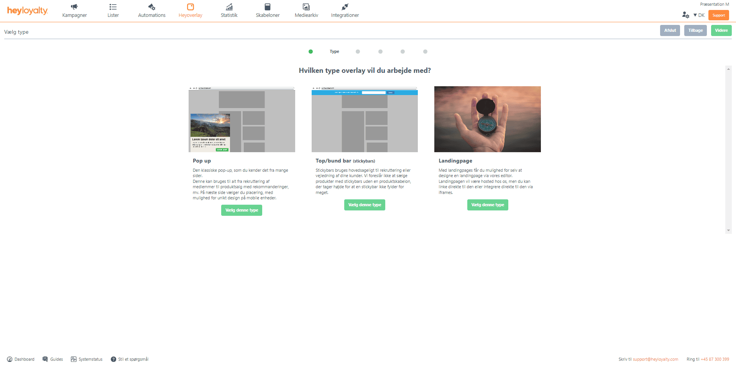Open the support@heyloyalty.com email link
736x366 pixels.
point(655,359)
